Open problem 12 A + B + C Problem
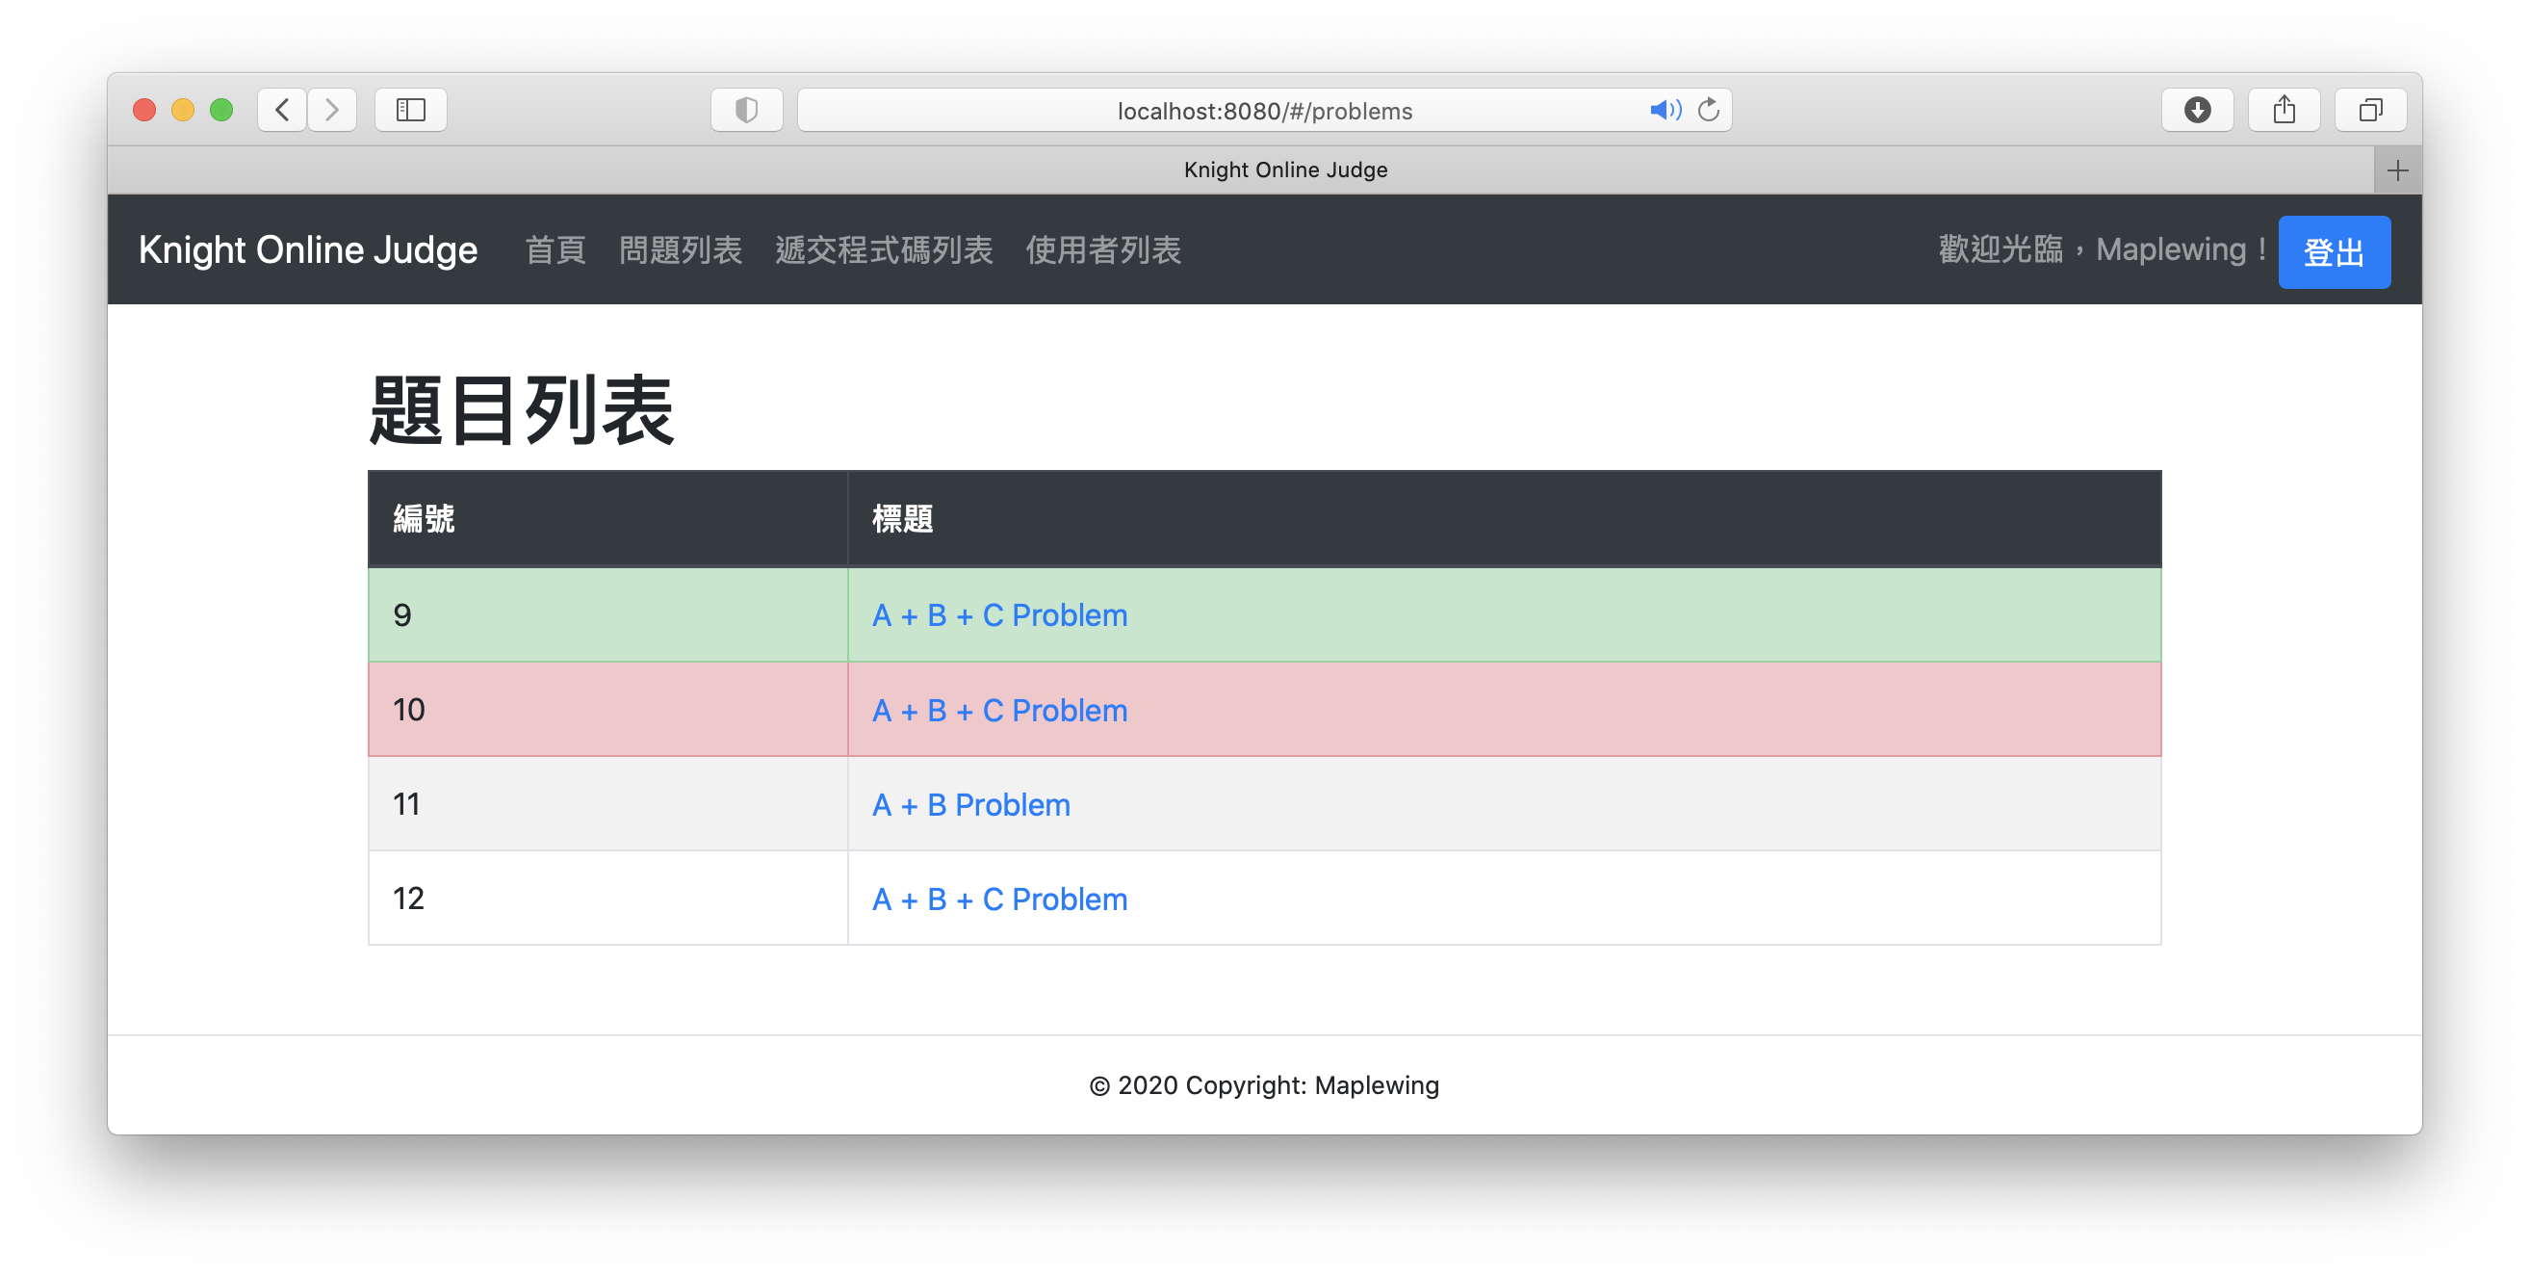Image resolution: width=2530 pixels, height=1277 pixels. tap(1000, 899)
